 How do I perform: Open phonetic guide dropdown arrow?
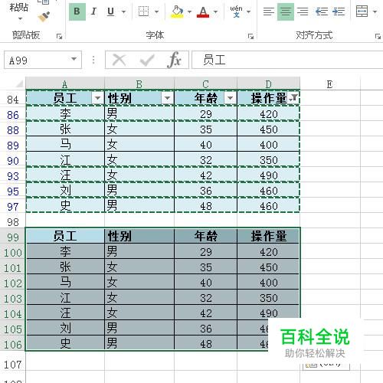[x=248, y=11]
